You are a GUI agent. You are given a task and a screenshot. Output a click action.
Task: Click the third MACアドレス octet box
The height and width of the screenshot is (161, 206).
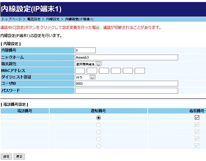pos(104,71)
